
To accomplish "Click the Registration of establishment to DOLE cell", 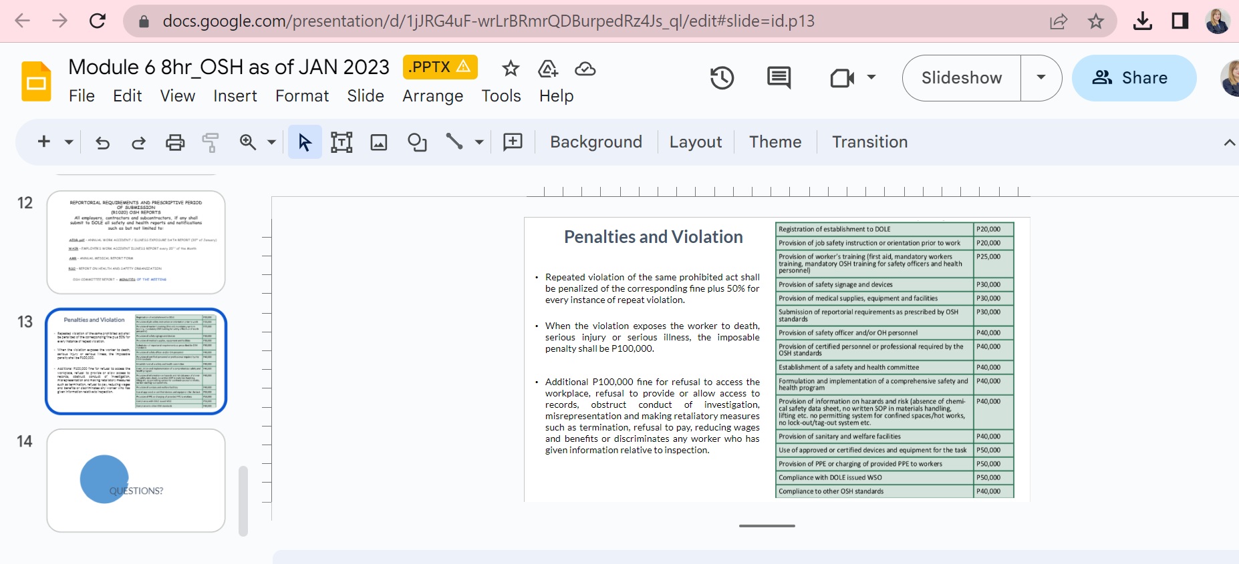I will pyautogui.click(x=875, y=230).
